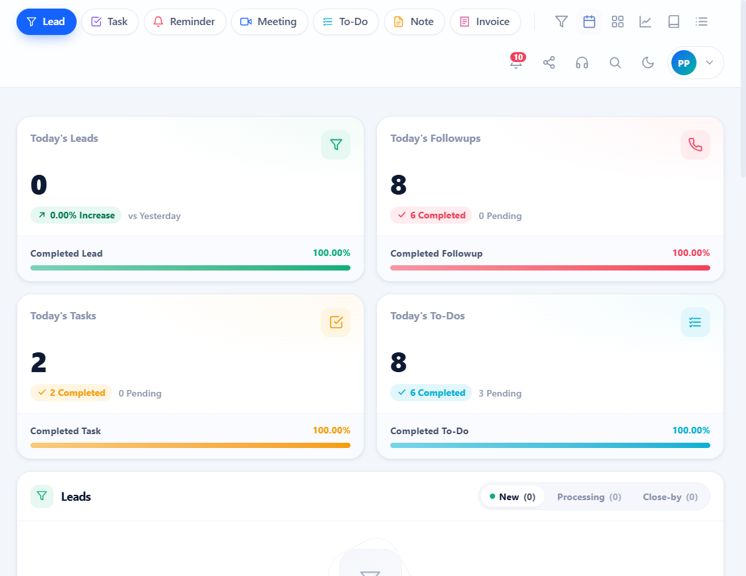The height and width of the screenshot is (576, 746).
Task: Click the Completed Followup label
Action: [436, 253]
